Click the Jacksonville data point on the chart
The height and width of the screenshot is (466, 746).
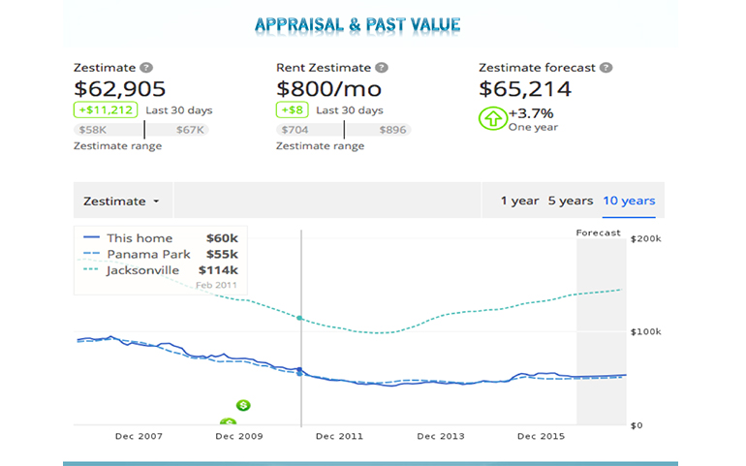click(x=300, y=318)
